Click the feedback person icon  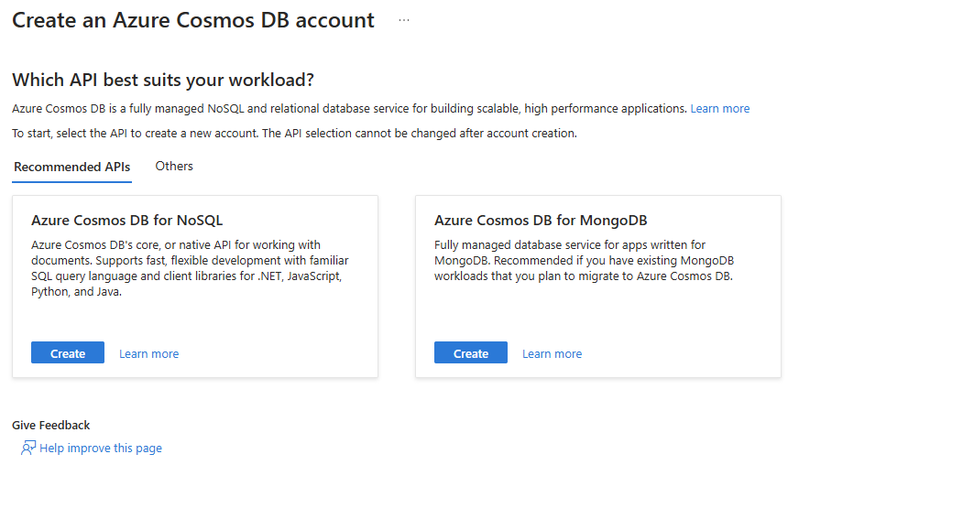coord(28,448)
